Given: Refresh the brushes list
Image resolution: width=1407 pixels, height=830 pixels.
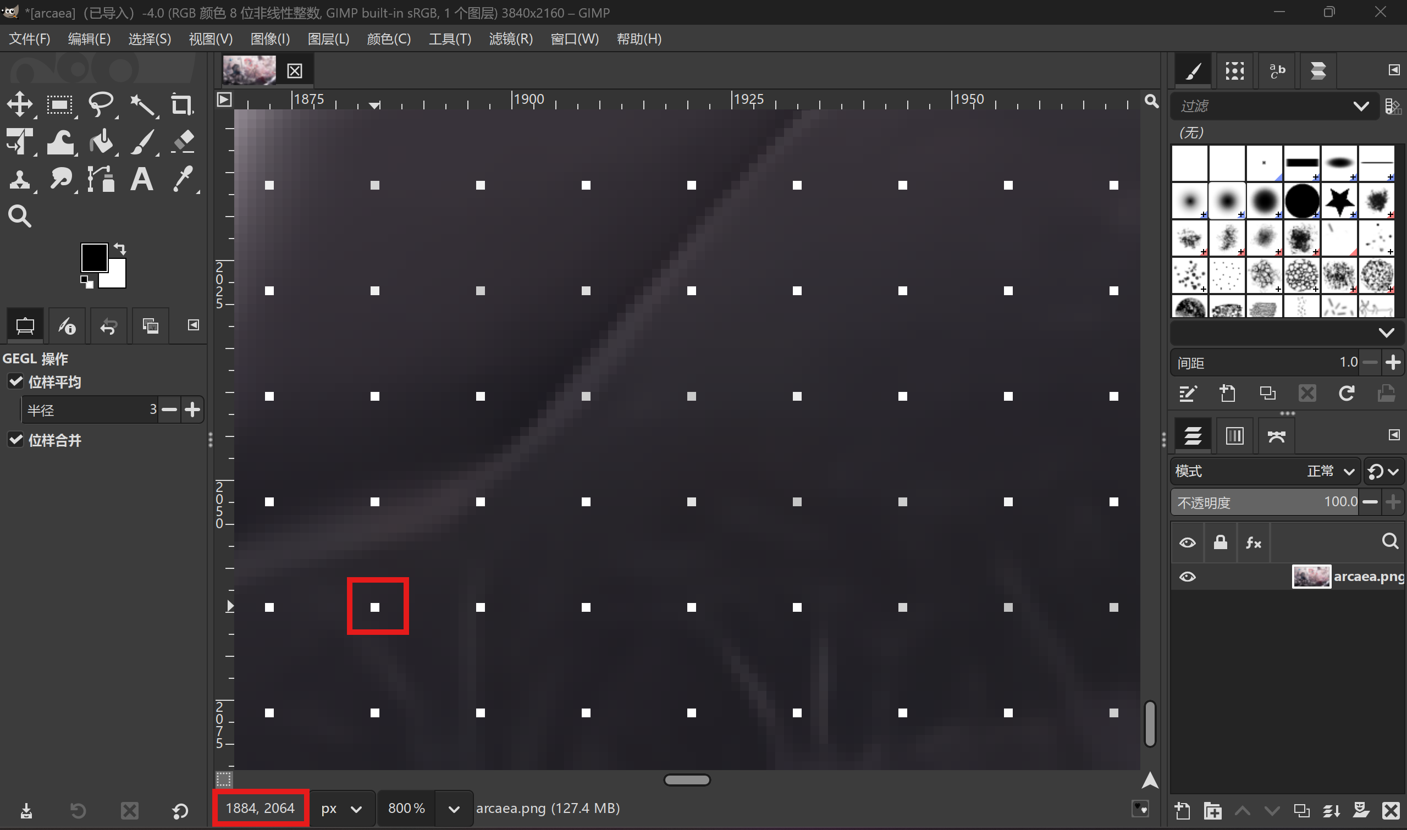Looking at the screenshot, I should [1347, 394].
